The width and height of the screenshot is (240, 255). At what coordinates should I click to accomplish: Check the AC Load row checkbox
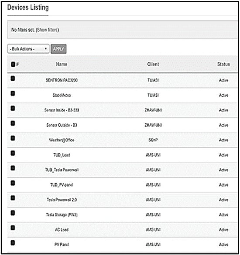pos(13,228)
